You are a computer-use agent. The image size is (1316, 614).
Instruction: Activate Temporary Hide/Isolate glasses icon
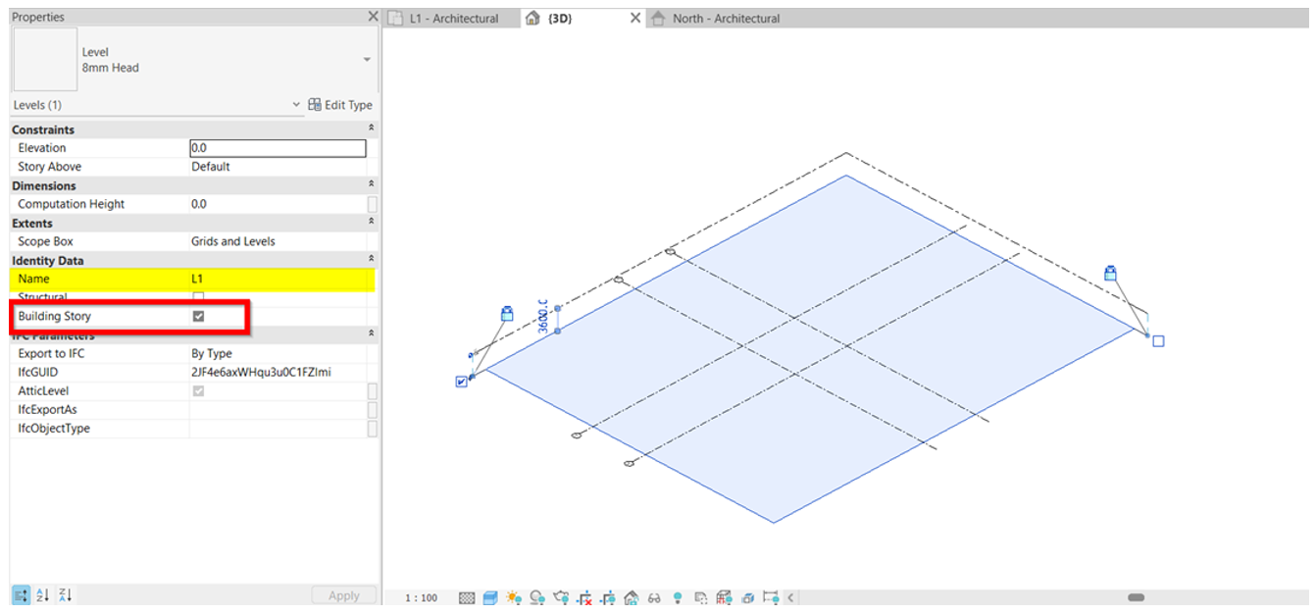(x=654, y=596)
